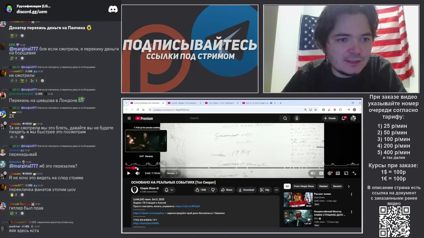Seek on the video progress bar
424x238 pixels.
click(x=242, y=168)
